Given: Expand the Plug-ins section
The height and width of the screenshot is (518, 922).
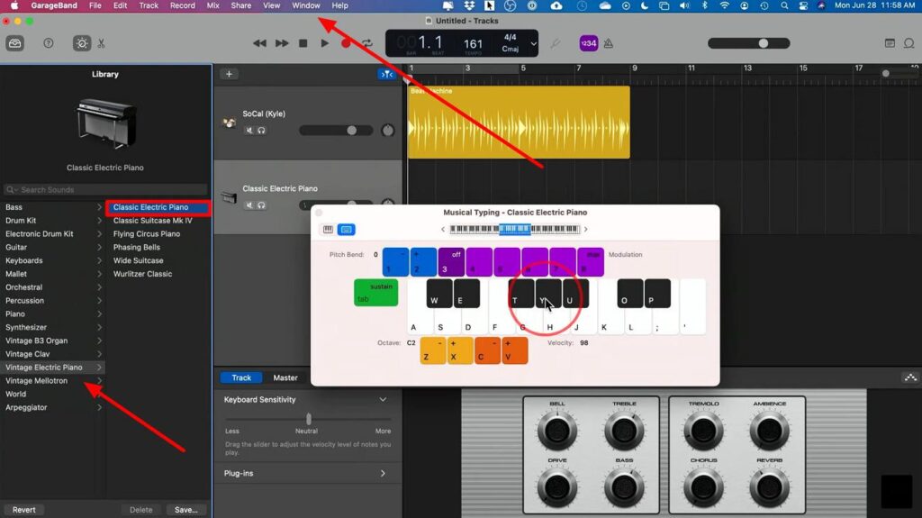Looking at the screenshot, I should point(383,473).
